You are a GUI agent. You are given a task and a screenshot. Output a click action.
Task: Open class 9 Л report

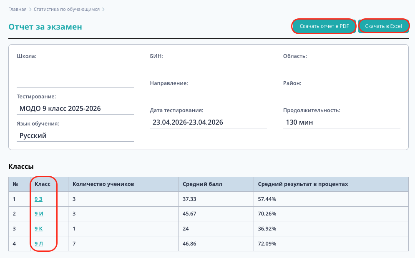point(39,243)
